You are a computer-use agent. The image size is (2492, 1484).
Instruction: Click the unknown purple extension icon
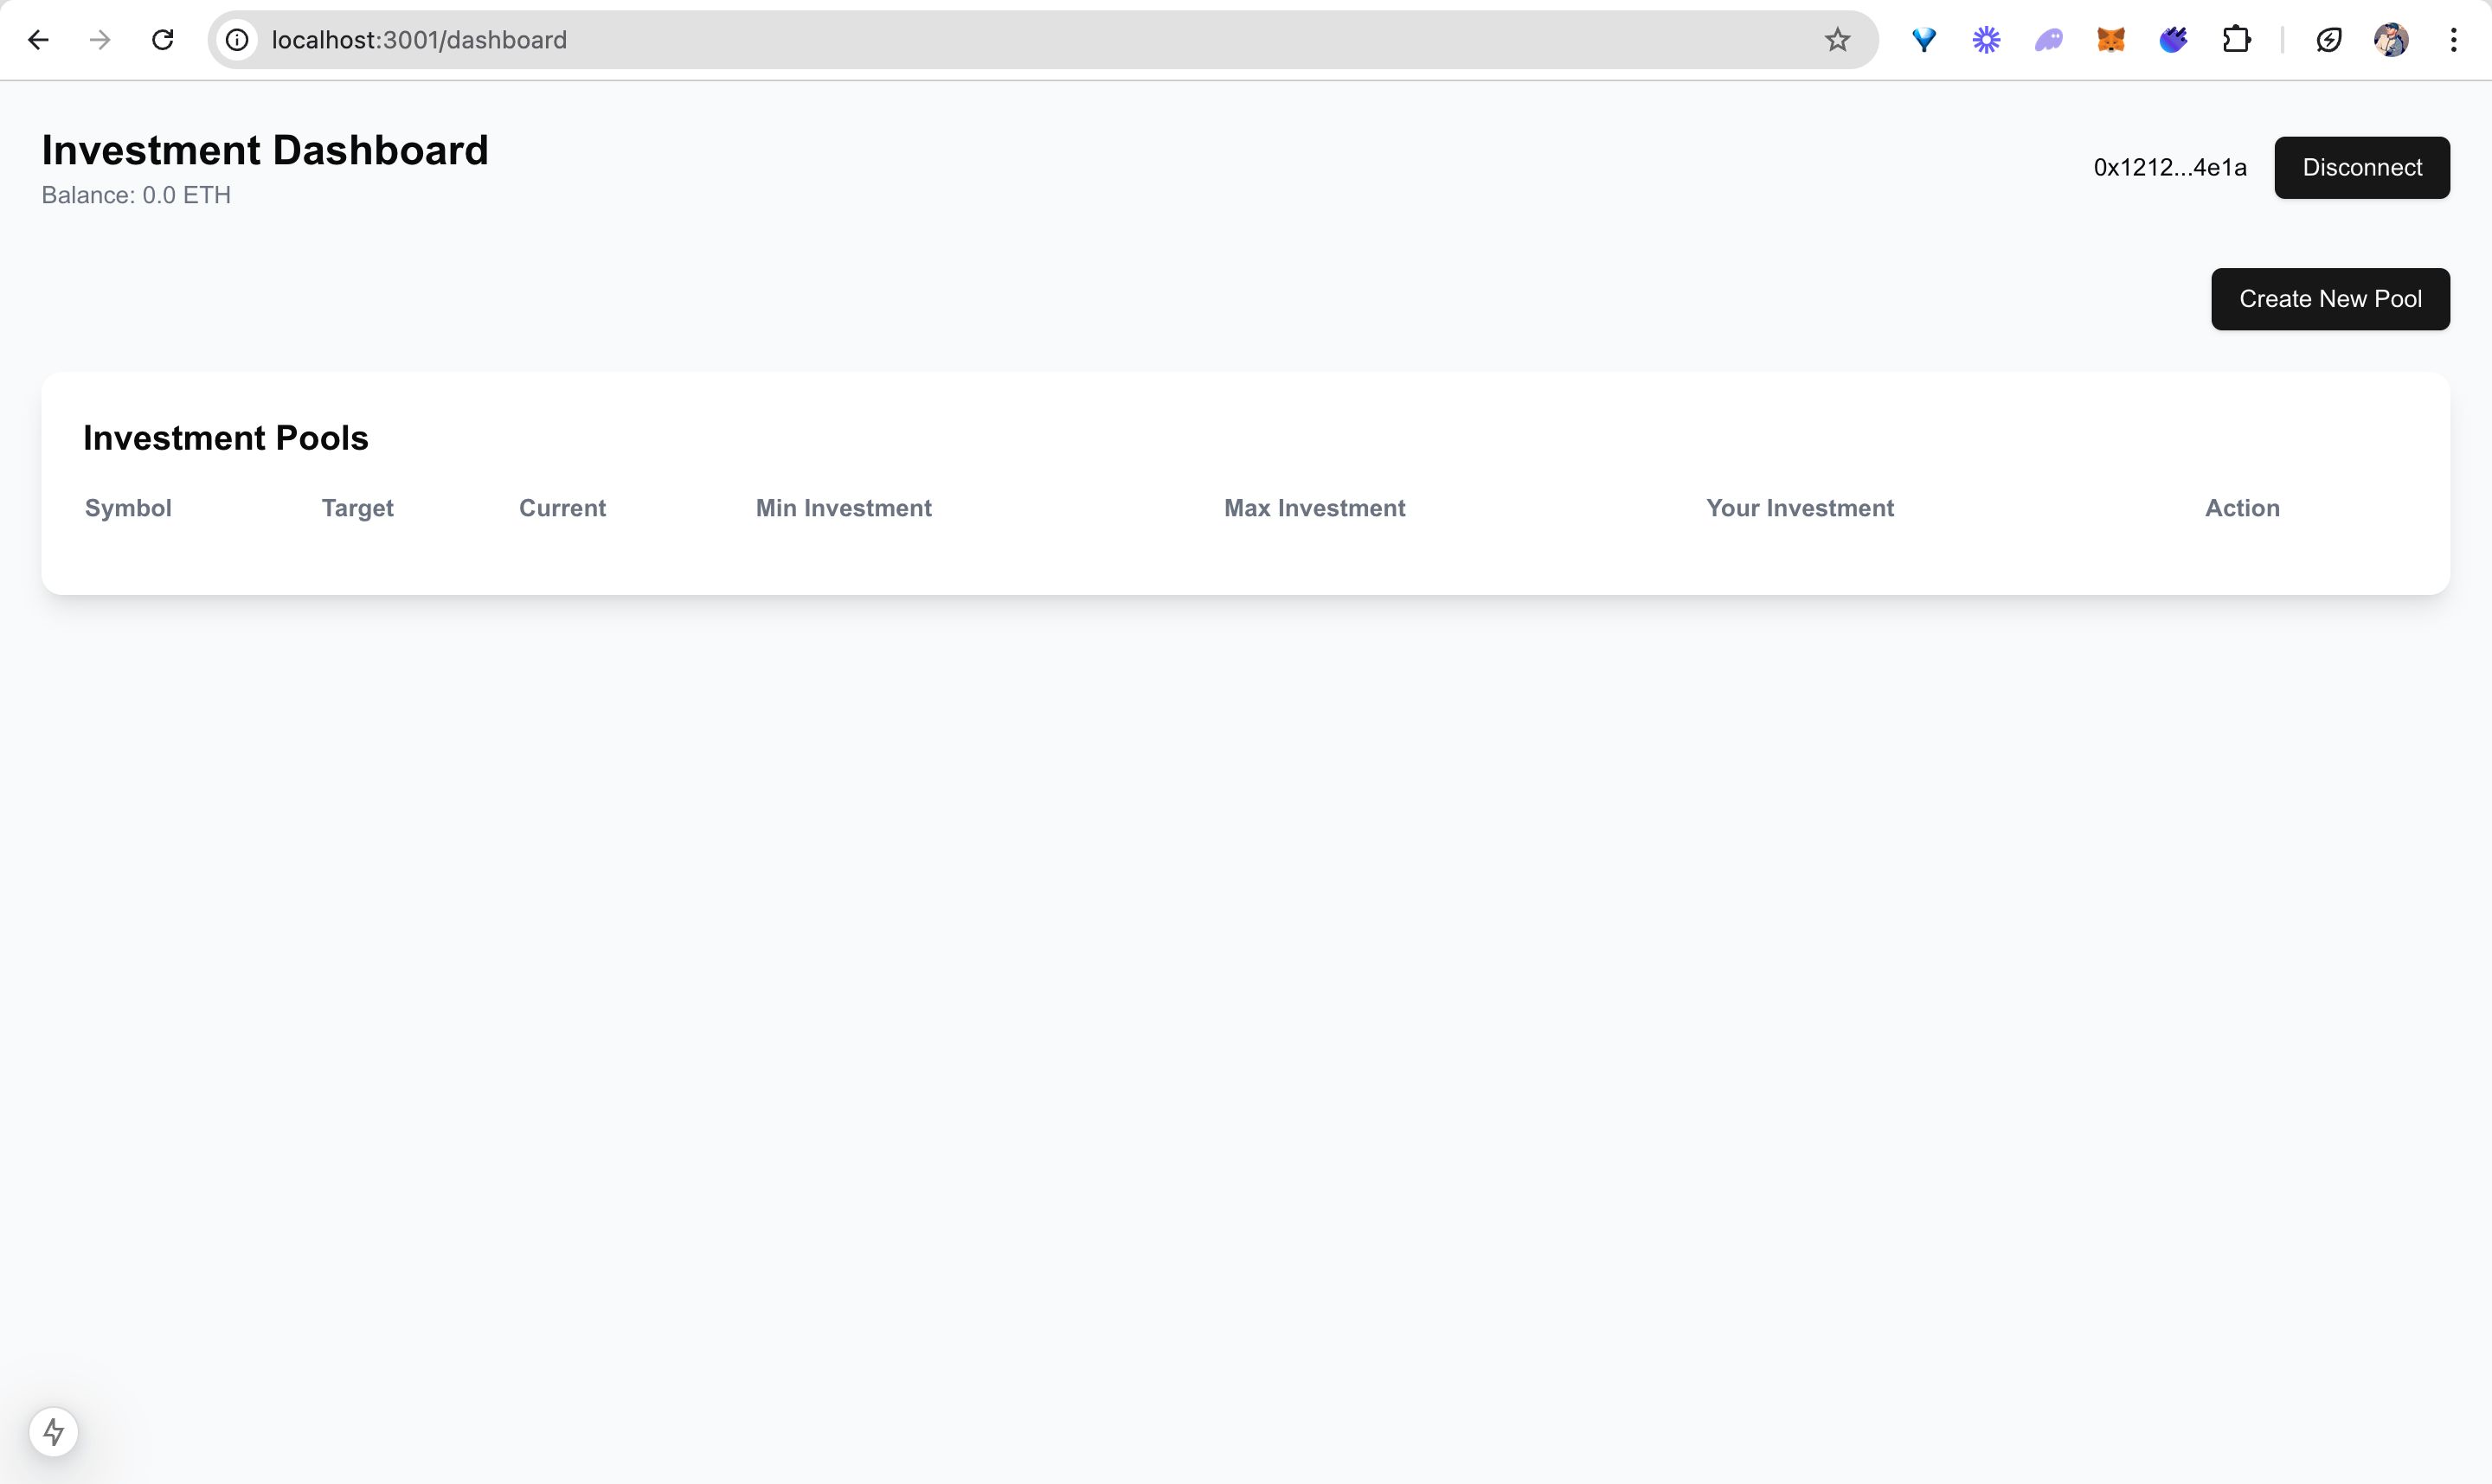coord(2048,39)
